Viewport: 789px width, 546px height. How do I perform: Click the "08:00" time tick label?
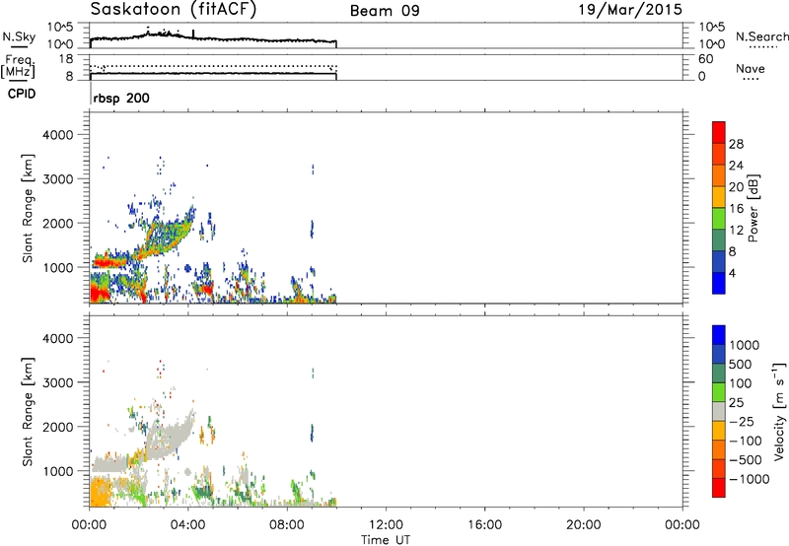287,525
